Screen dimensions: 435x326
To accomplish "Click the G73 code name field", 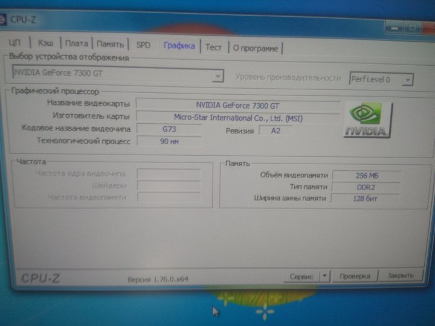I will click(x=169, y=129).
